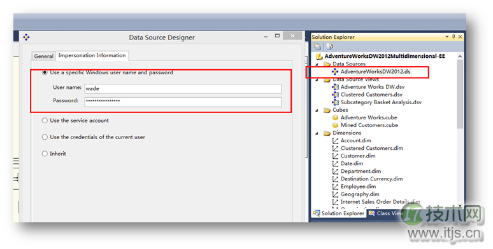The width and height of the screenshot is (493, 249).
Task: Select the Account.dim name
Action: coord(356,140)
